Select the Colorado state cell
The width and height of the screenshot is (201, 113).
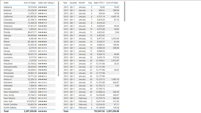(x=8, y=20)
